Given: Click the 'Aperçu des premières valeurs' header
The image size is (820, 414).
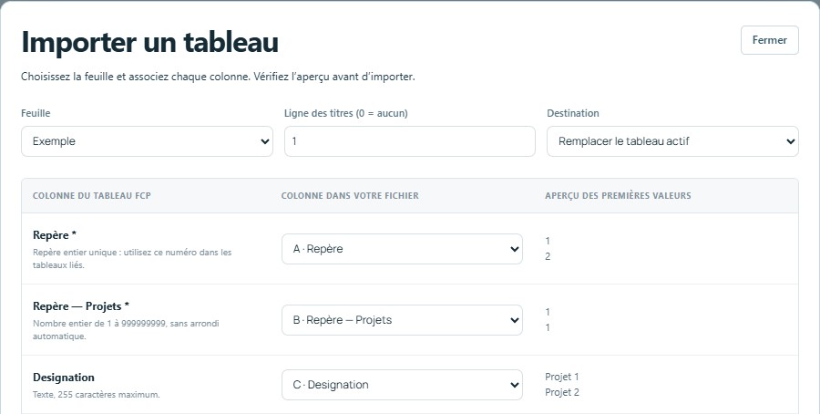Looking at the screenshot, I should pyautogui.click(x=618, y=196).
